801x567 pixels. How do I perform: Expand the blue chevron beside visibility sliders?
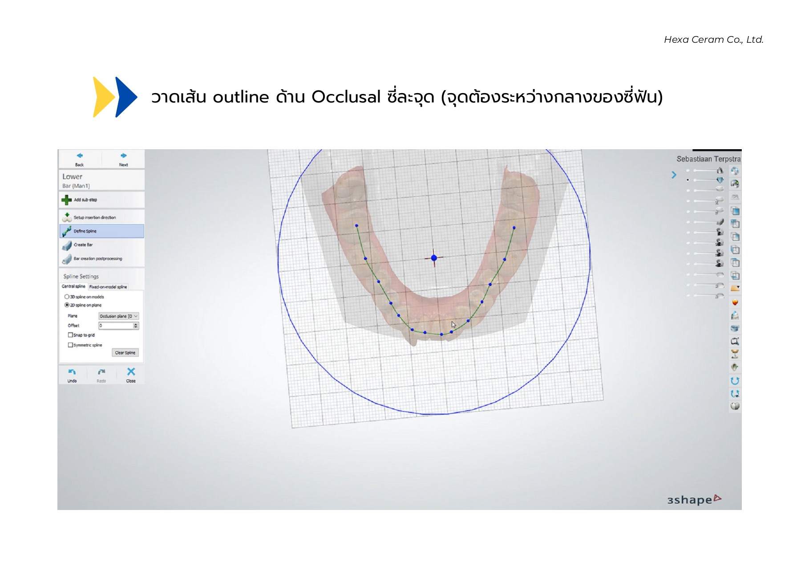point(674,175)
